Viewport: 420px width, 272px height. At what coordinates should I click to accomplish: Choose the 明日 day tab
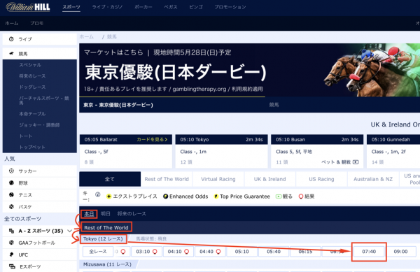105,213
